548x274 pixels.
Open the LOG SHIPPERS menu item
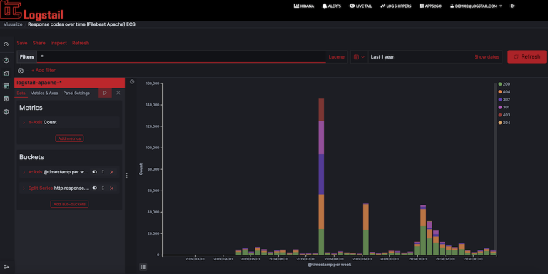coord(396,6)
